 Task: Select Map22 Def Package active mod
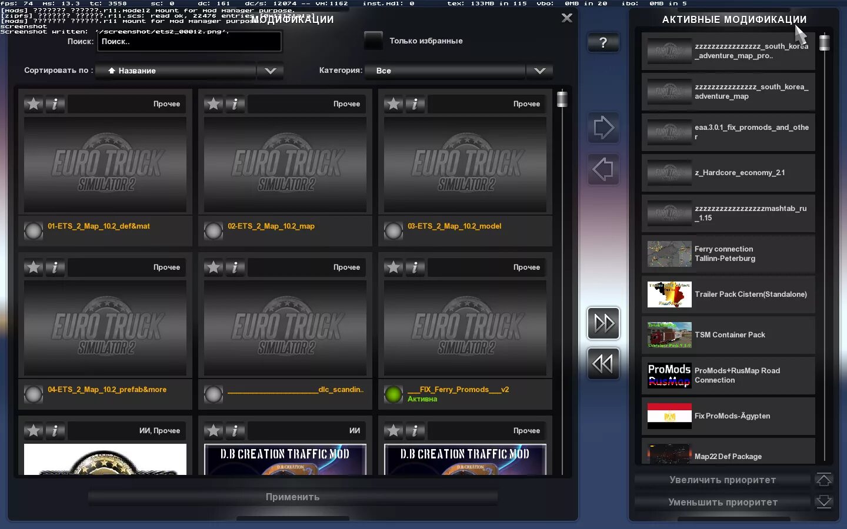(728, 451)
